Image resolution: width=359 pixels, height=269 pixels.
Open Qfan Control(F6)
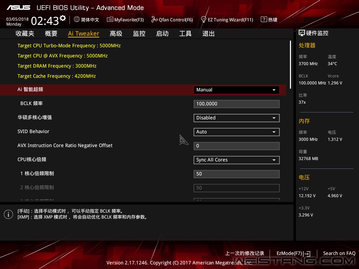click(172, 20)
